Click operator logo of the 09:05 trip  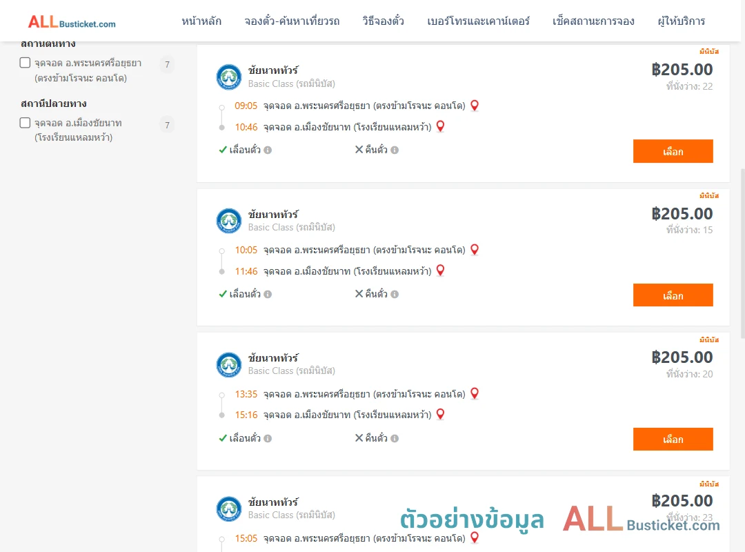[229, 77]
